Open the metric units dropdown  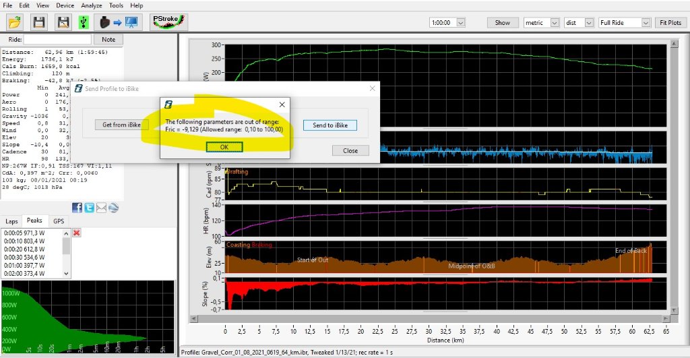[555, 22]
